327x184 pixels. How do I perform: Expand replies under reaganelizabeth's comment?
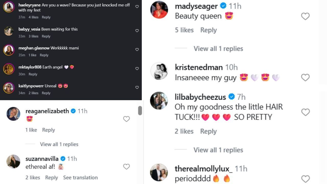coord(59,144)
